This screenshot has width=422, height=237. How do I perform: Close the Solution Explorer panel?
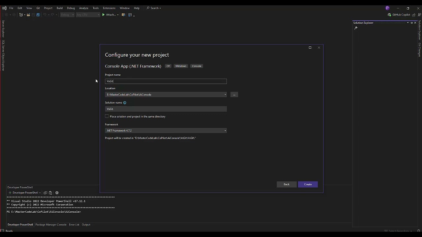point(415,23)
